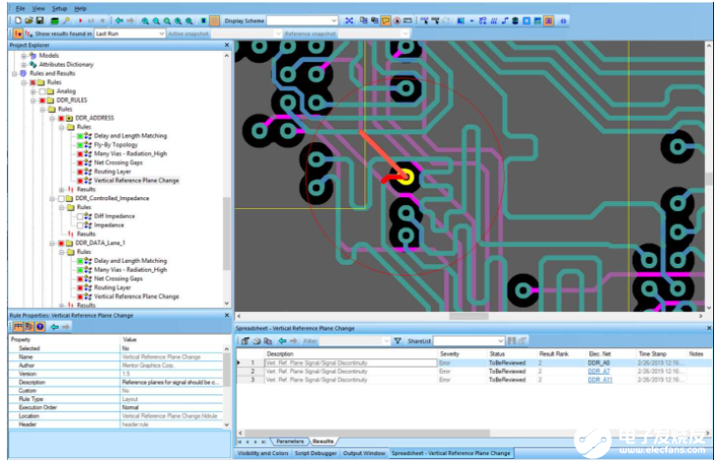Expand the Models tree node
716x465 pixels.
point(24,56)
